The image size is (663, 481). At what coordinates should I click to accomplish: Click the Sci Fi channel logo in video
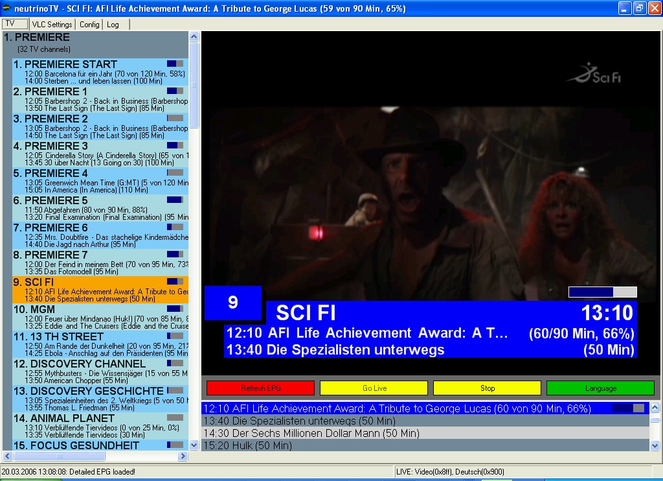click(x=593, y=73)
